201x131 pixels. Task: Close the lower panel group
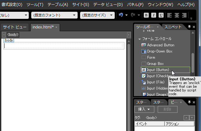[194, 102]
